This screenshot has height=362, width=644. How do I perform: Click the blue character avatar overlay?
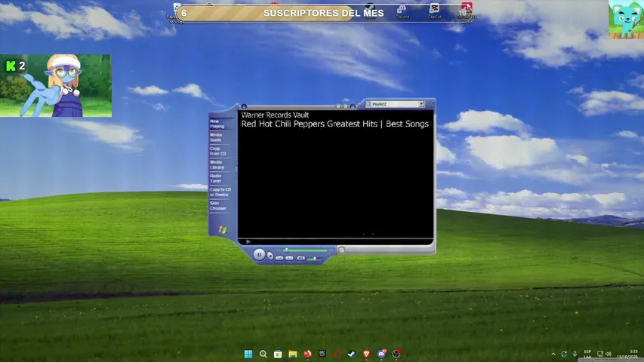(55, 85)
